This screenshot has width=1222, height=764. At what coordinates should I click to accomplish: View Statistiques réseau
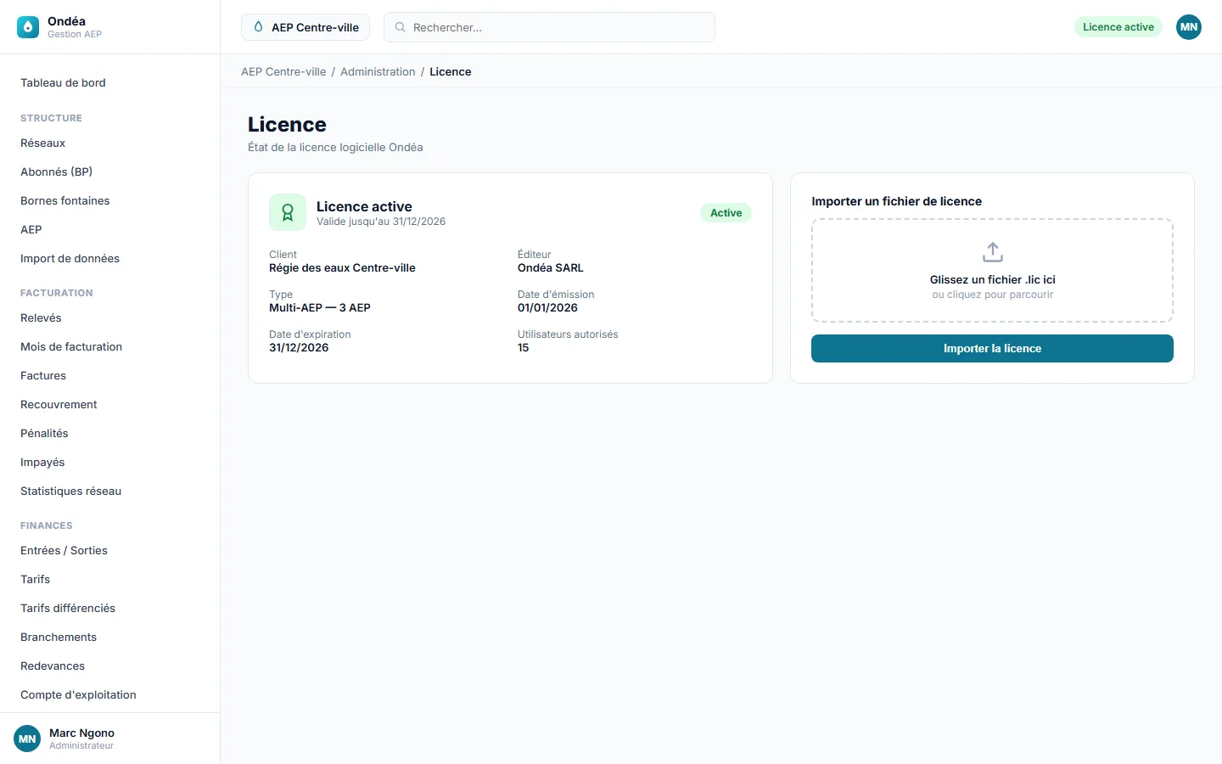pos(109,491)
